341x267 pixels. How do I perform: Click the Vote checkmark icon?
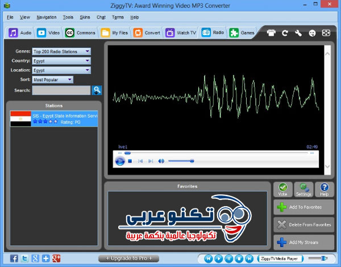(x=283, y=189)
